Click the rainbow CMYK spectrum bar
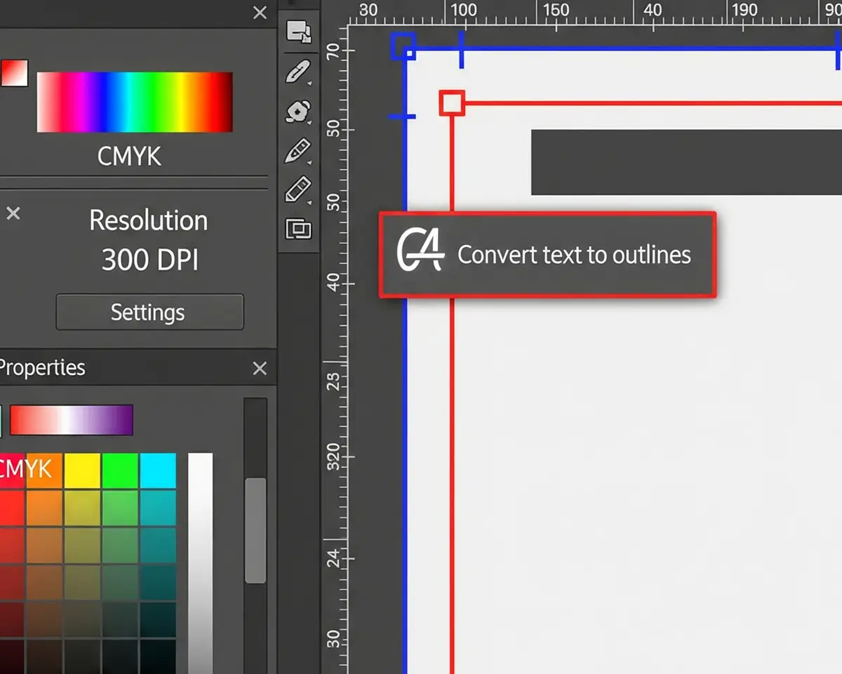 tap(134, 102)
